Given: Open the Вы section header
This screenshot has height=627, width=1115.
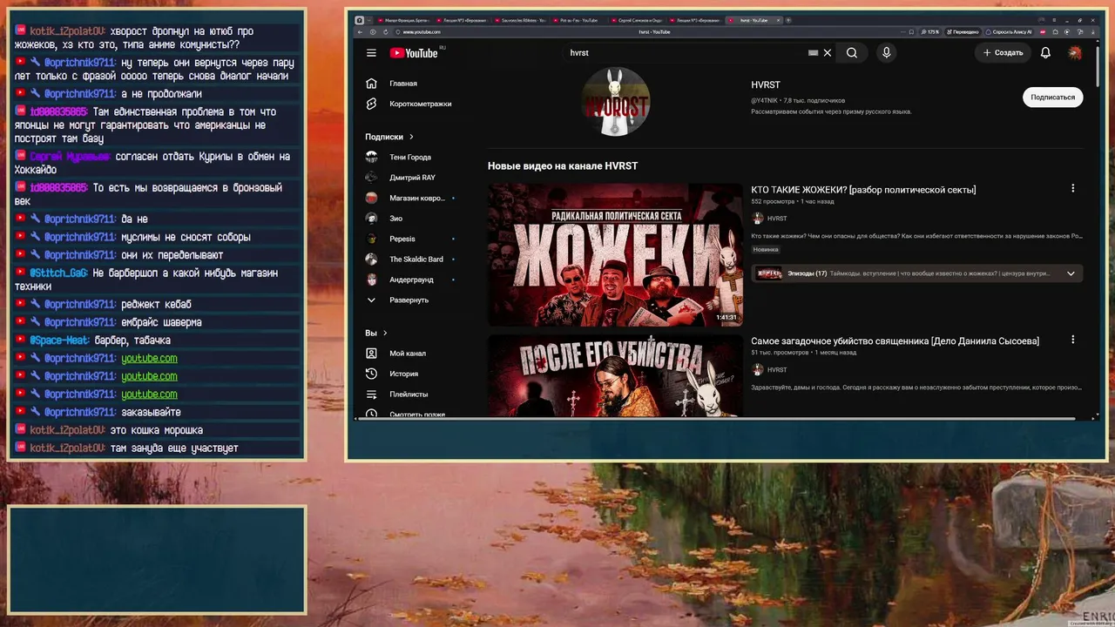Looking at the screenshot, I should pos(376,333).
